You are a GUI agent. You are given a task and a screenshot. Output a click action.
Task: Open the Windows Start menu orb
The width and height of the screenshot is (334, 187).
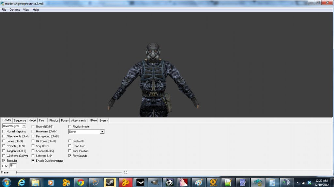(7, 182)
